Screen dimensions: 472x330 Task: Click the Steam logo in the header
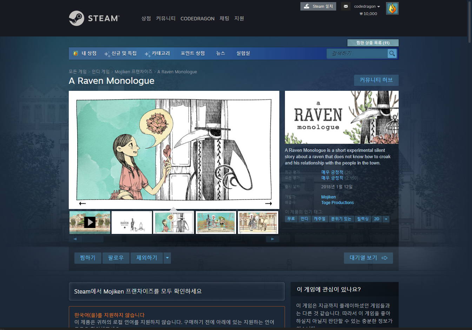pos(94,18)
